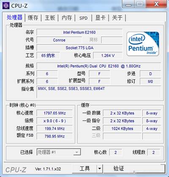
Task: Go to the 显卡 tab
Action: [100, 18]
